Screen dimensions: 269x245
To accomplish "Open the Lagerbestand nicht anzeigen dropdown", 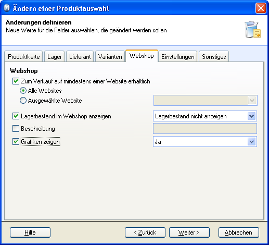I will tap(205, 116).
